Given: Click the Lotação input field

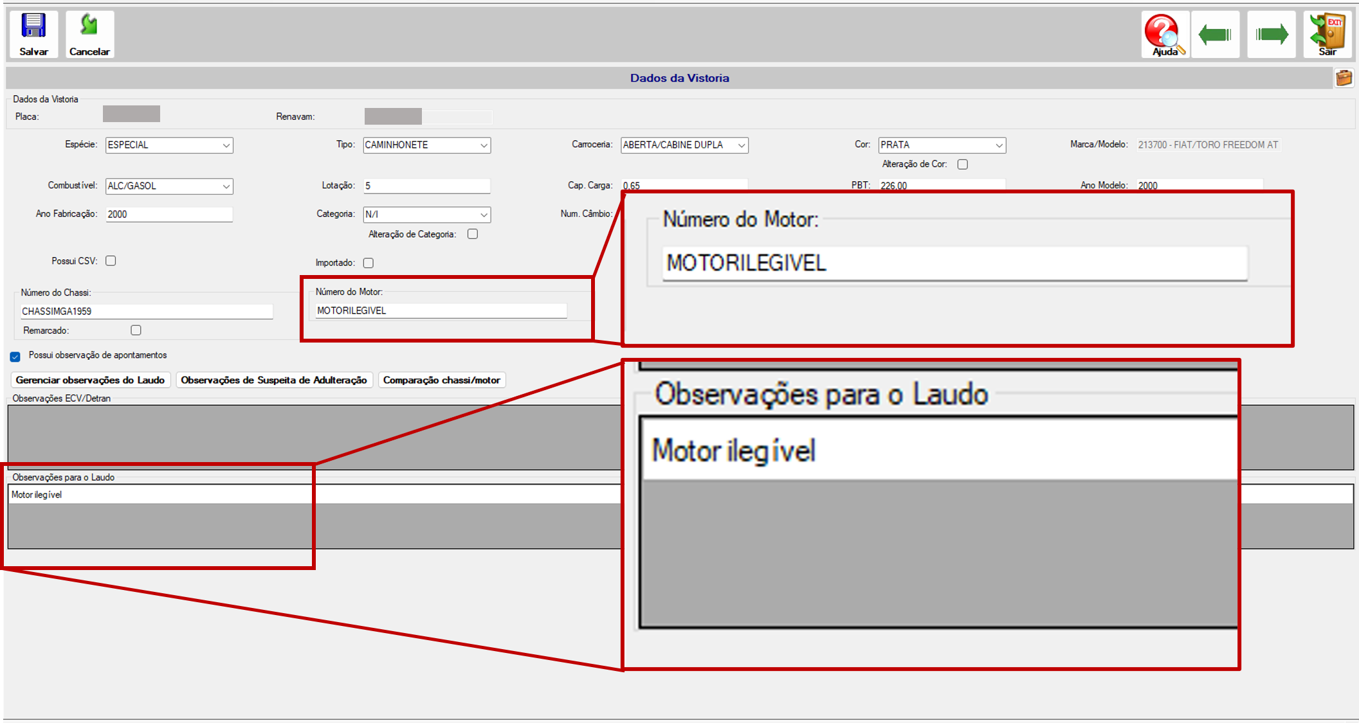Looking at the screenshot, I should (x=426, y=186).
